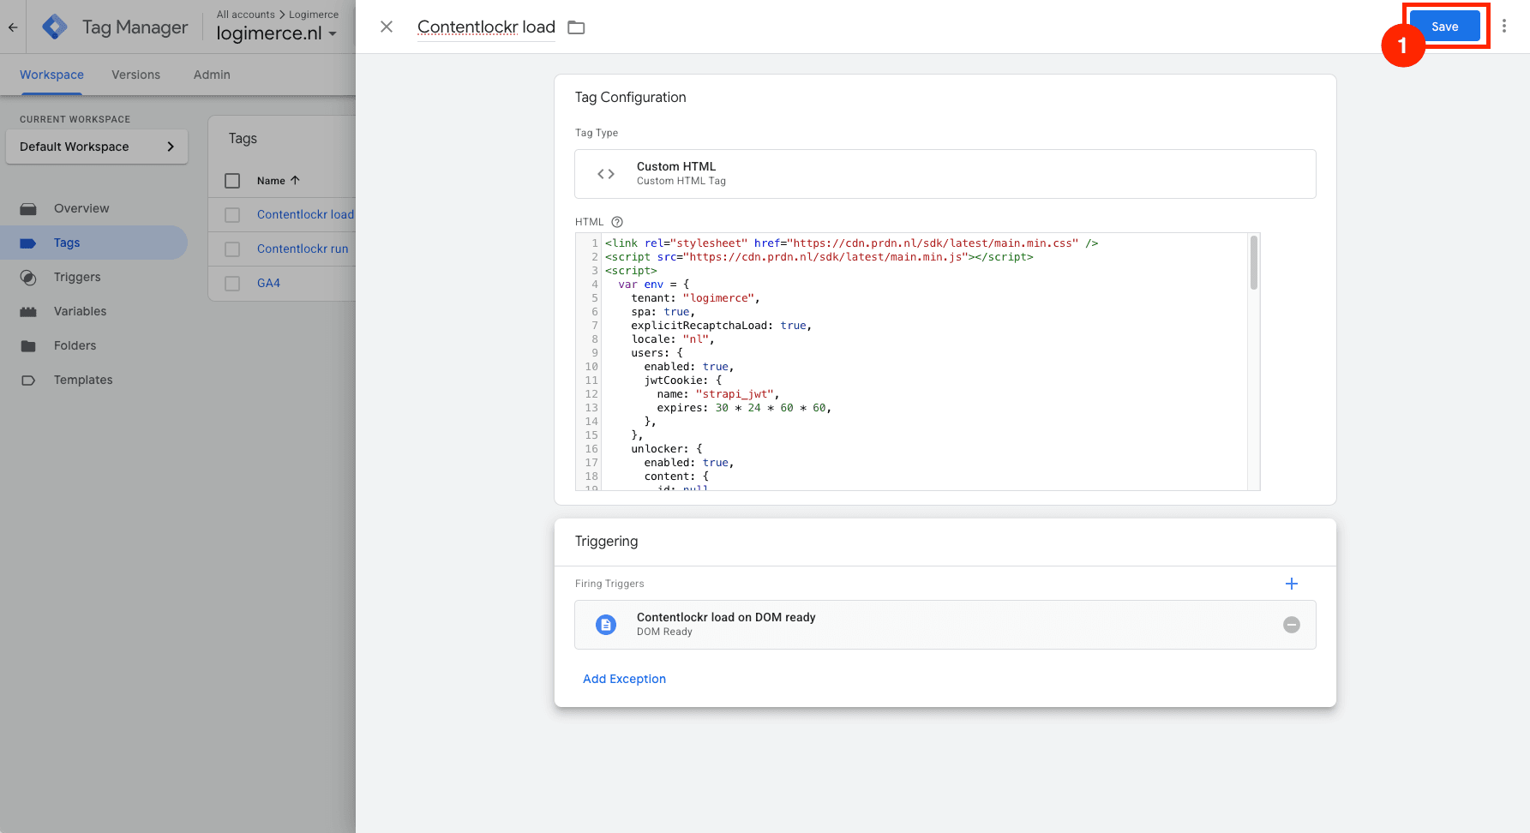
Task: Click the "unlocker: {" code line
Action: coord(667,449)
